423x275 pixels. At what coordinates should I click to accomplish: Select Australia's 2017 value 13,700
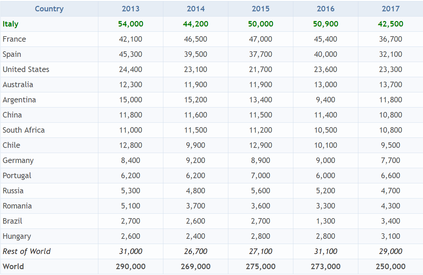pos(391,85)
